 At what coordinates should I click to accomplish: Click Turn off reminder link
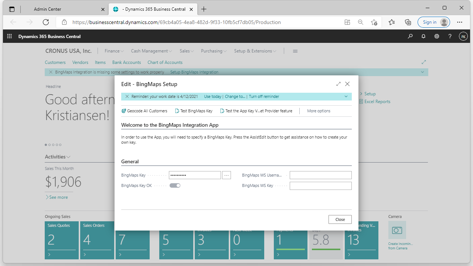coord(264,96)
